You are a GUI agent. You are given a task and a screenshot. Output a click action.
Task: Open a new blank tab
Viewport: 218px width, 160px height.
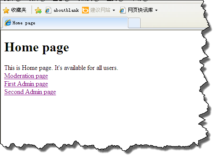coord(134,23)
